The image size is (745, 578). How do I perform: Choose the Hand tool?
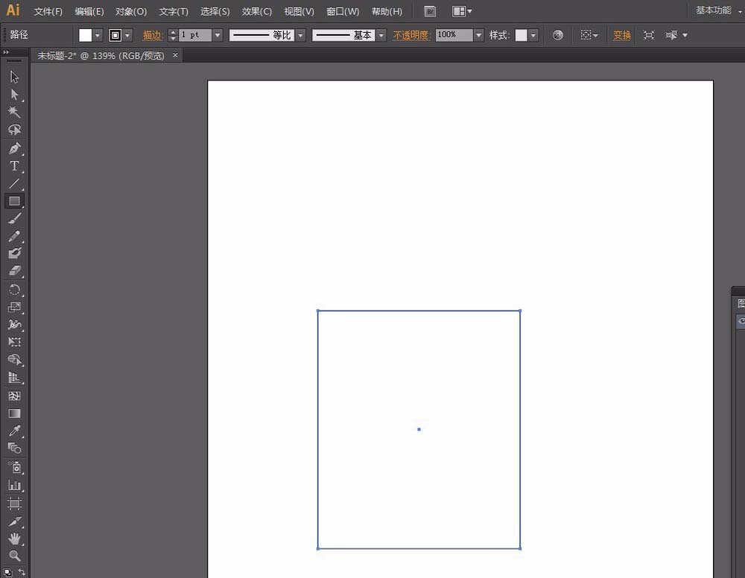[14, 539]
